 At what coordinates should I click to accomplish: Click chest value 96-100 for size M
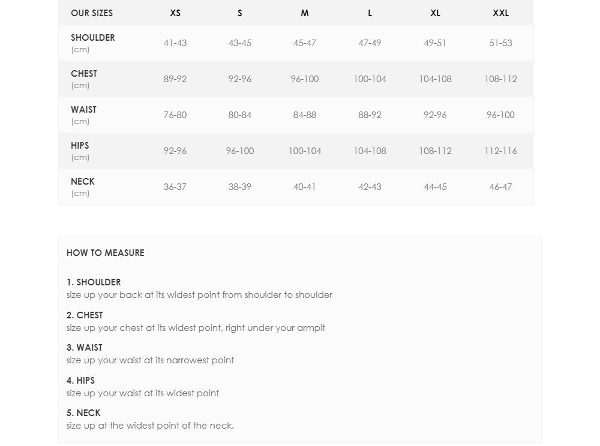point(305,79)
